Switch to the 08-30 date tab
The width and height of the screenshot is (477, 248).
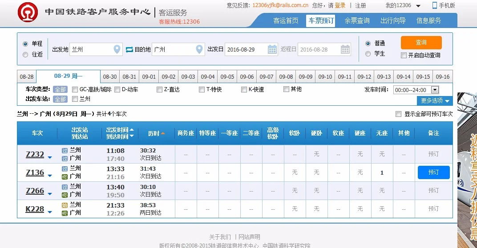pyautogui.click(x=110, y=76)
